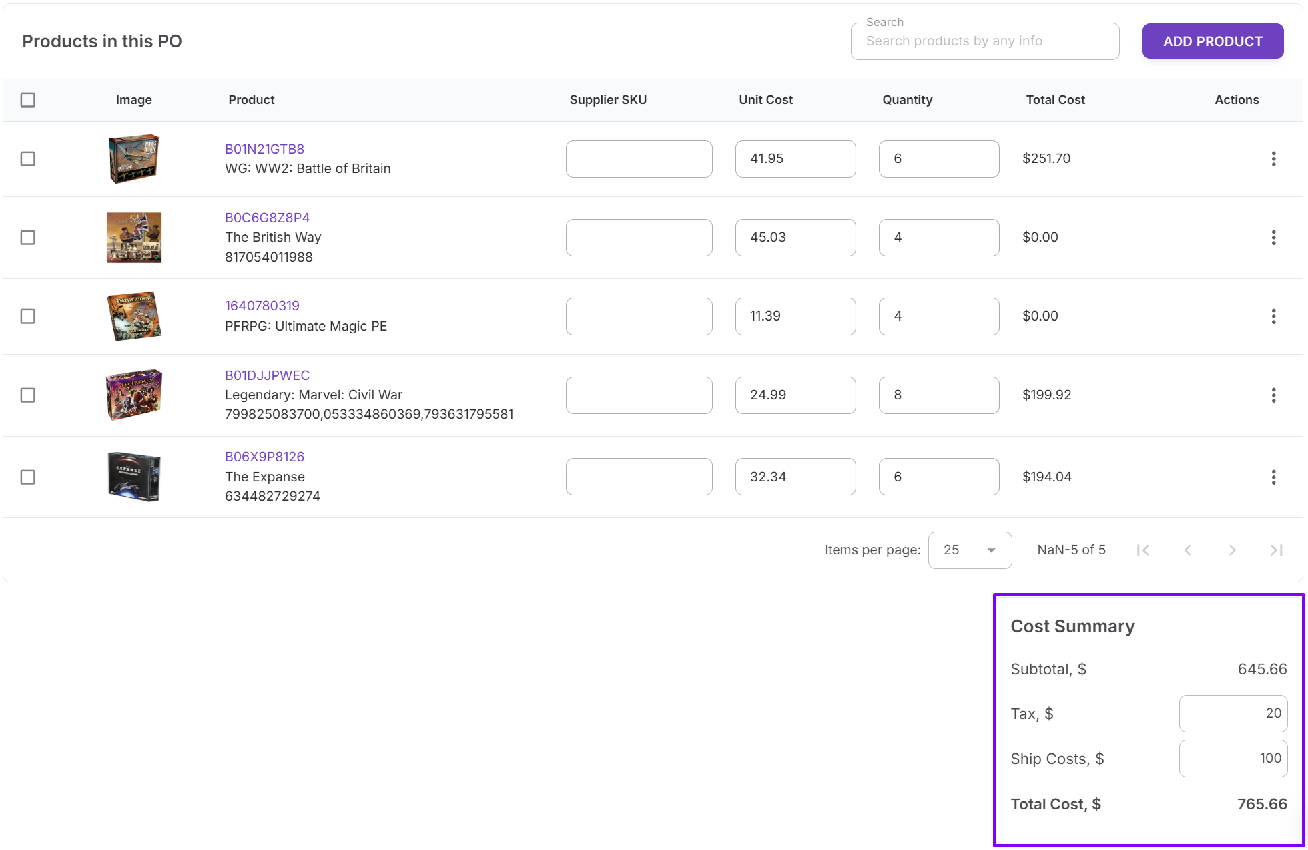Viewport: 1308px width, 850px height.
Task: Open actions menu for The British Way row
Action: 1273,238
